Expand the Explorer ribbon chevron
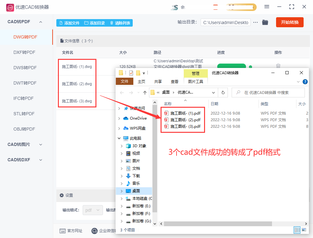Screen dimensions: 313x238 298,82
